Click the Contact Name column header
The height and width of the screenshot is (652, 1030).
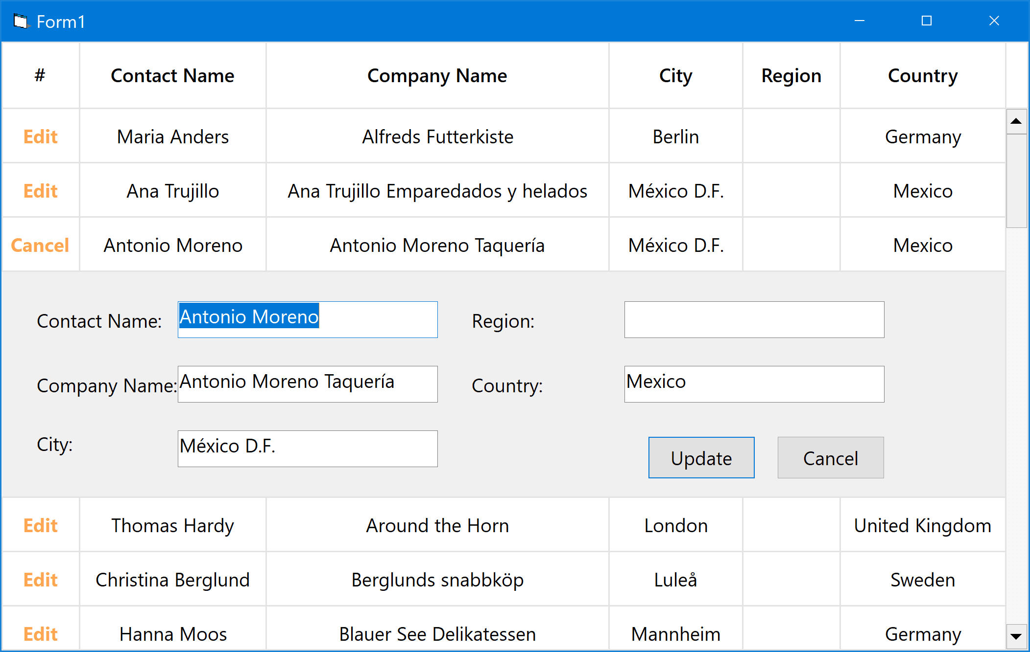[172, 75]
